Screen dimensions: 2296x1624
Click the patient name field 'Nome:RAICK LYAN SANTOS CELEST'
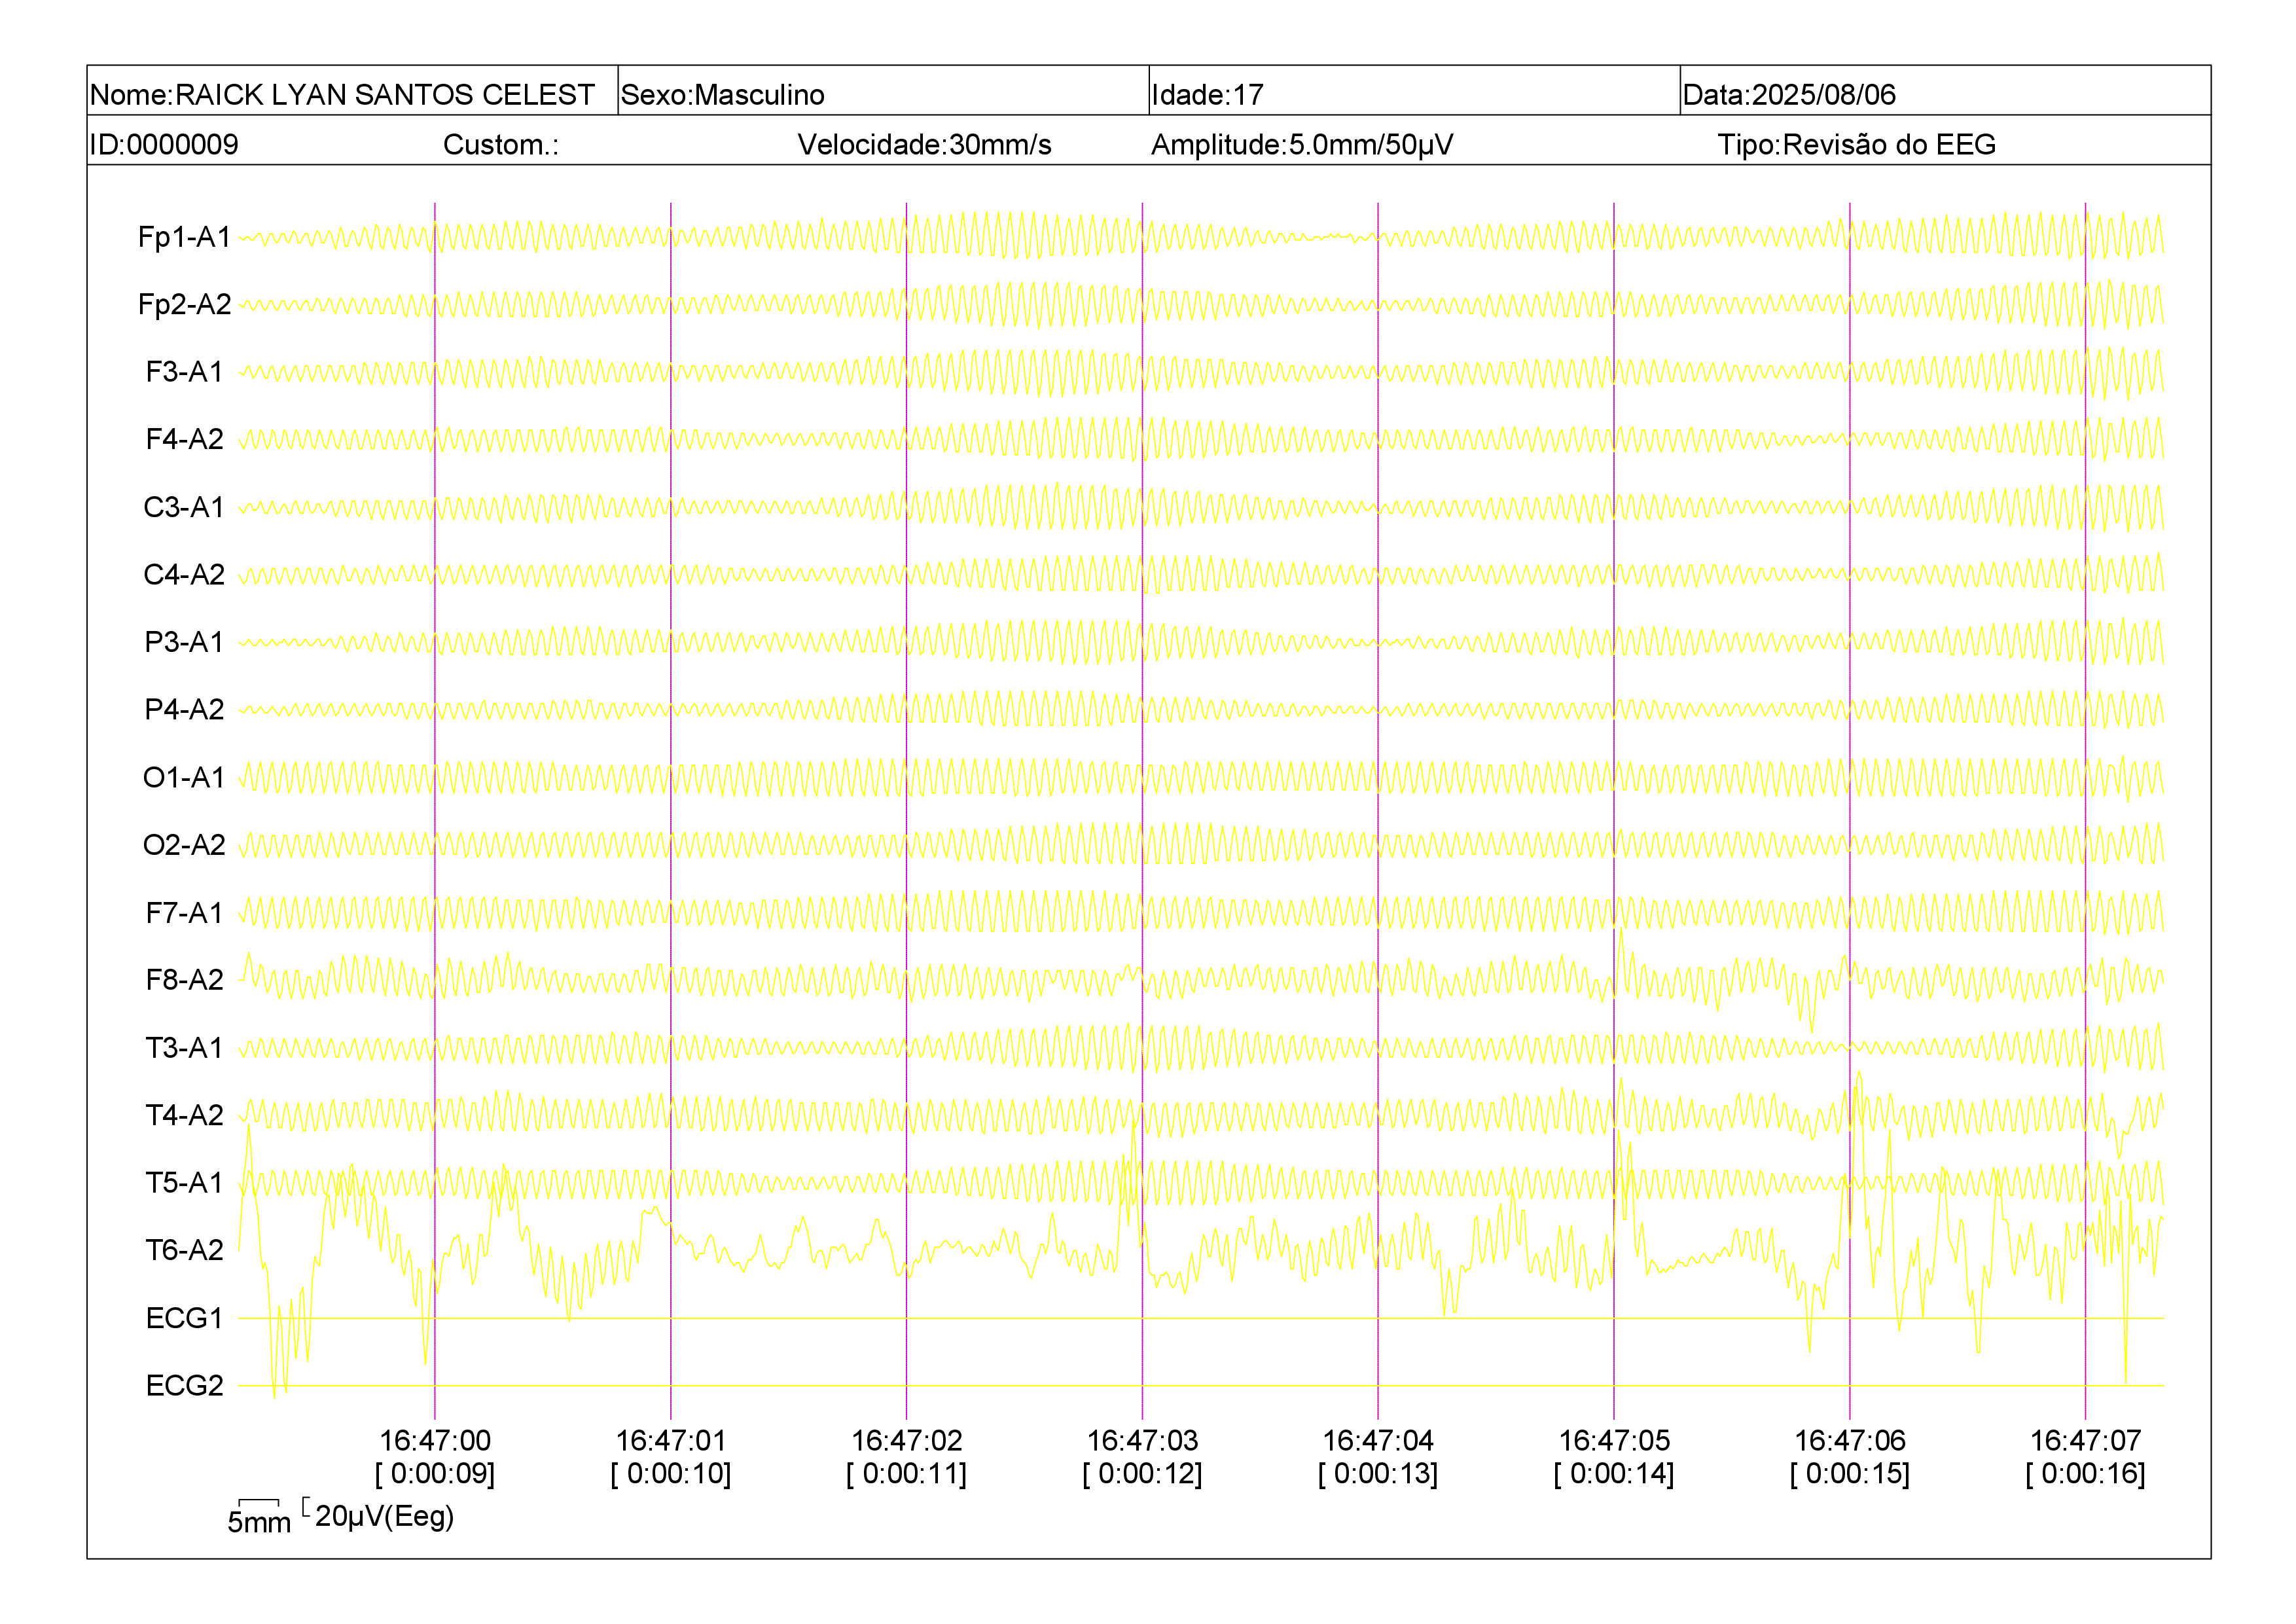pyautogui.click(x=352, y=91)
